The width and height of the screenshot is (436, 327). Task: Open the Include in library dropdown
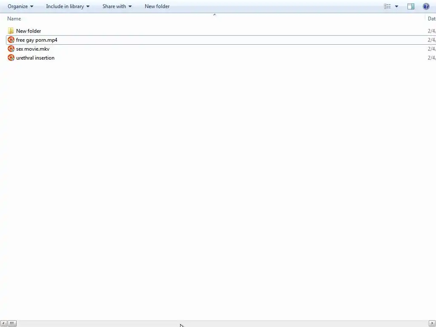coord(68,6)
